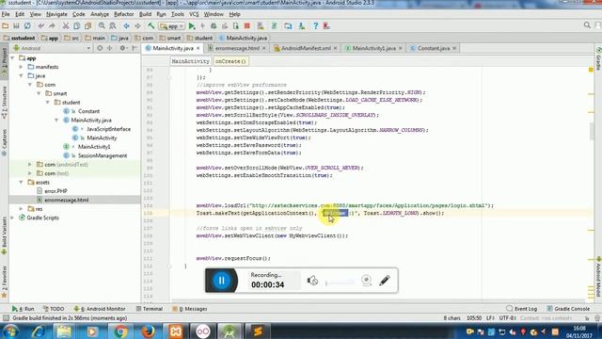Open the File menu
Viewport: 602px width, 339px height.
pyautogui.click(x=6, y=14)
